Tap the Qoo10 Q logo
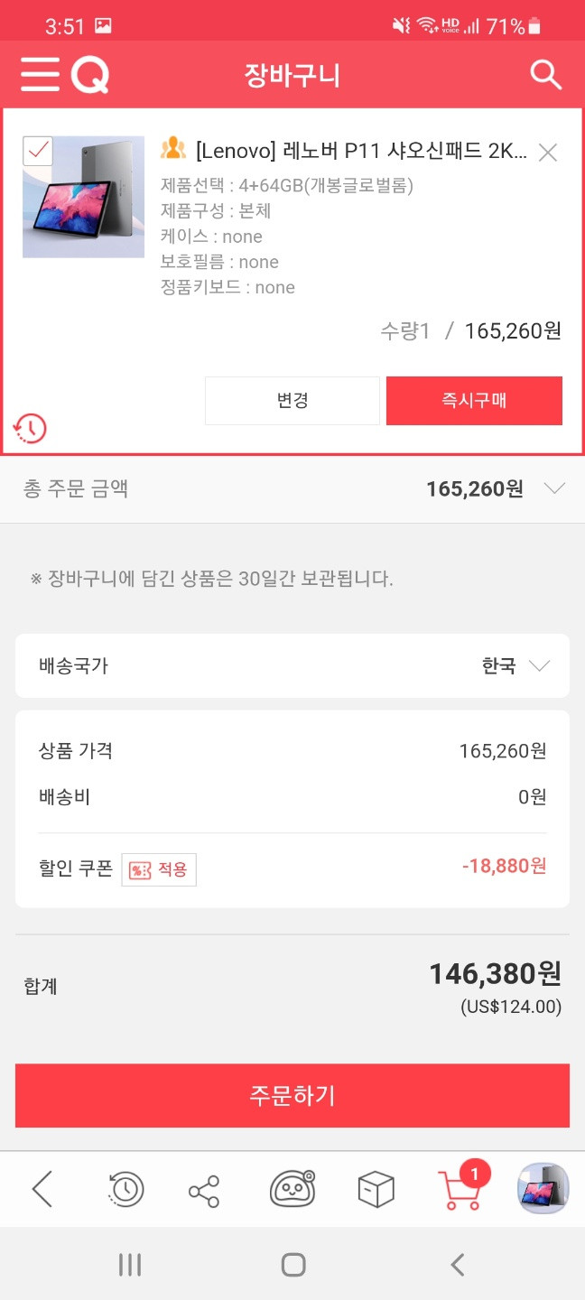The image size is (585, 1300). coord(89,75)
